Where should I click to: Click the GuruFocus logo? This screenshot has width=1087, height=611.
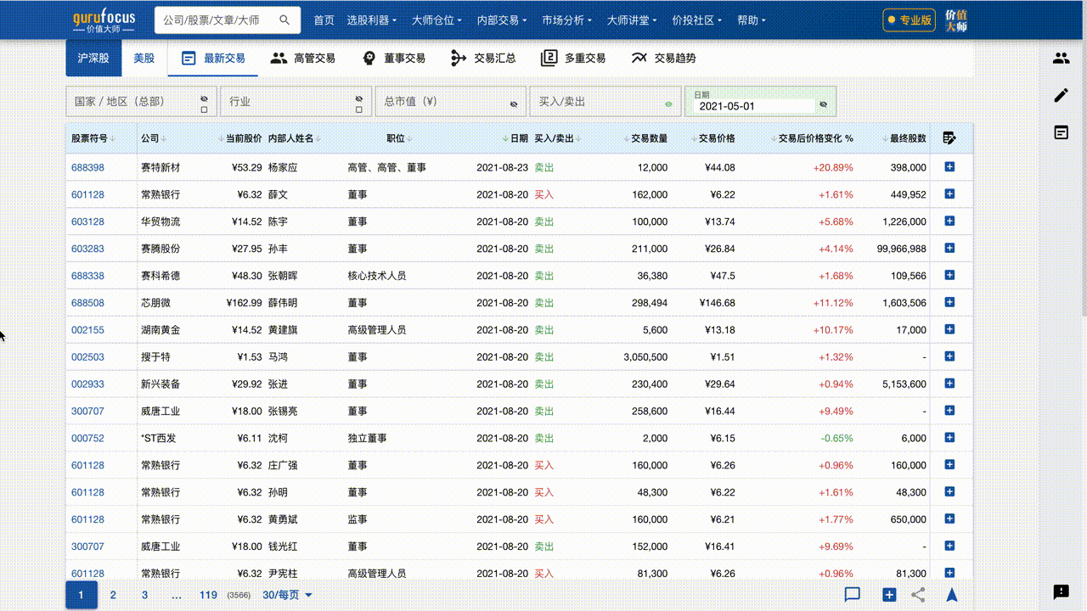click(104, 20)
